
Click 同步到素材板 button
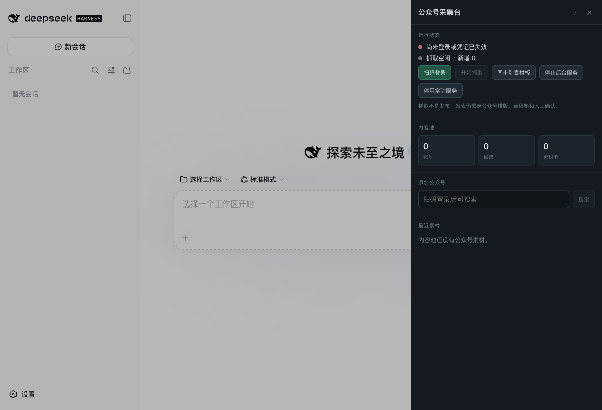click(514, 73)
